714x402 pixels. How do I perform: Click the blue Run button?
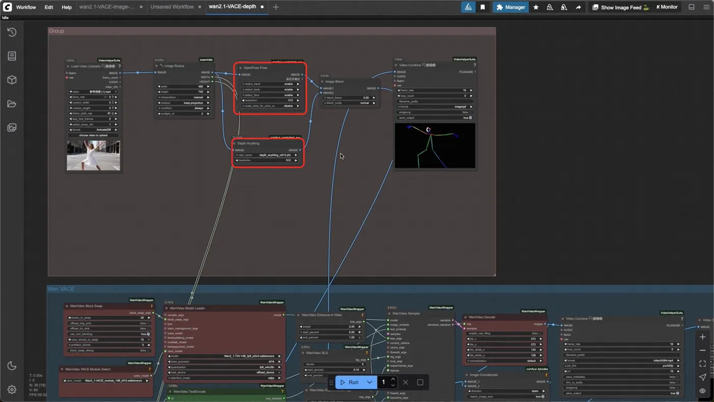tap(349, 382)
